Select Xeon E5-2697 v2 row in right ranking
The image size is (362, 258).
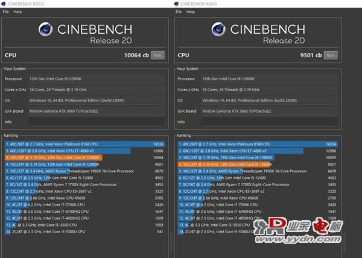[x=258, y=191]
